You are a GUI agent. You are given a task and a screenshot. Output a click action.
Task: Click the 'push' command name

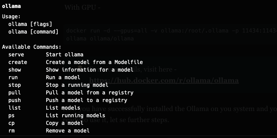pyautogui.click(x=15, y=100)
